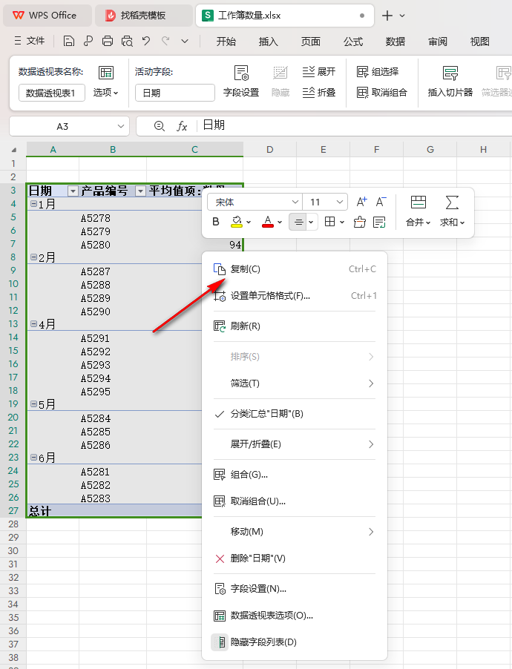This screenshot has height=669, width=512.
Task: Click the Undo arrow icon
Action: point(146,41)
